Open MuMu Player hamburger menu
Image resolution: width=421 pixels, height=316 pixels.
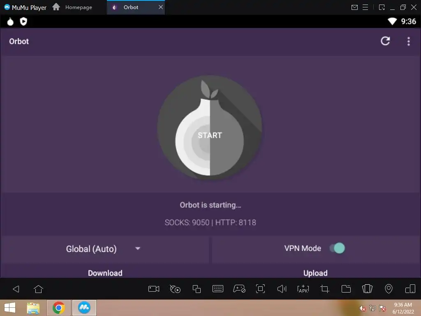pyautogui.click(x=365, y=7)
